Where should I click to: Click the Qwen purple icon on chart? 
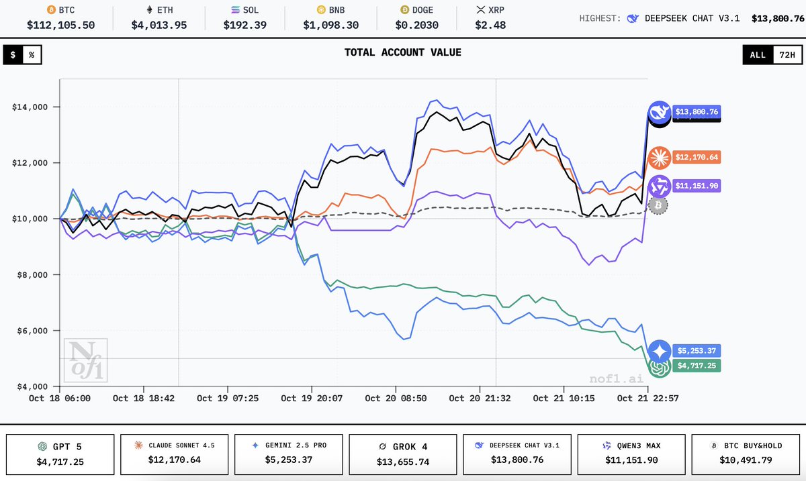point(659,186)
